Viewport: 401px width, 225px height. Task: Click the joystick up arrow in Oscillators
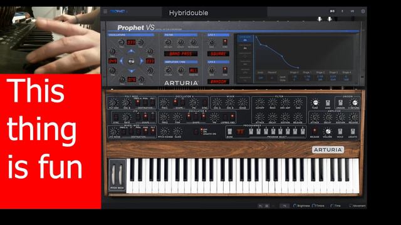coord(131,51)
